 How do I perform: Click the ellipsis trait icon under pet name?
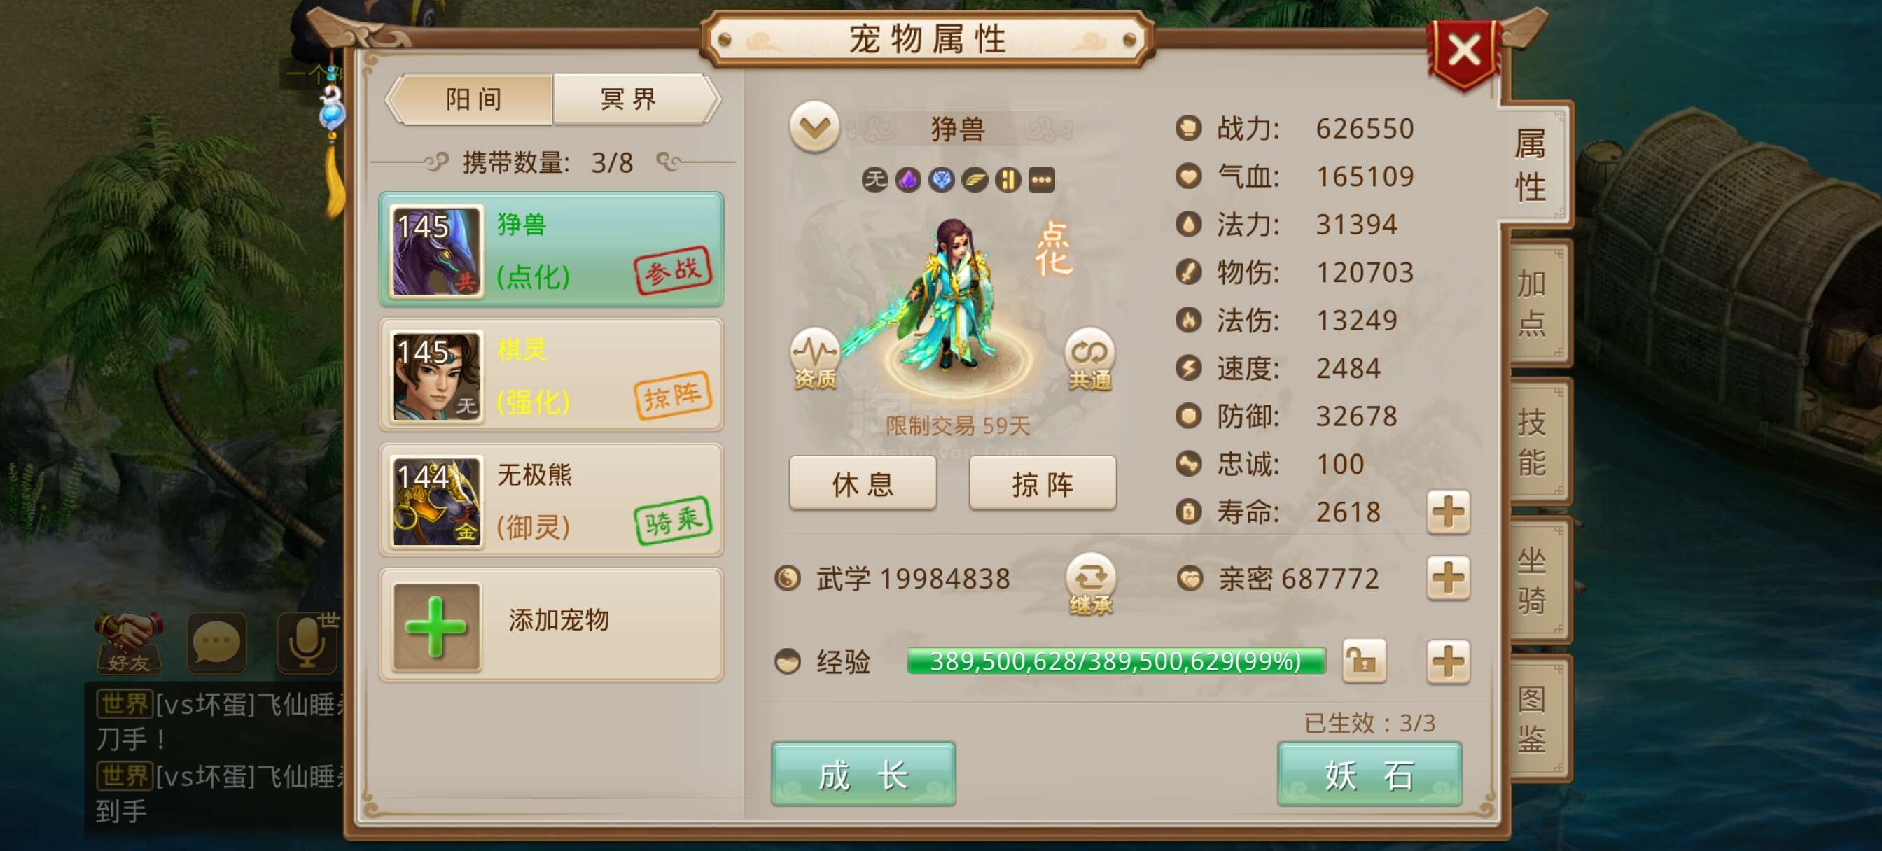point(1041,180)
